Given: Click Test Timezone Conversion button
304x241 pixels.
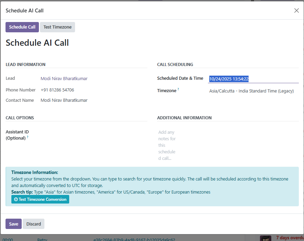Looking at the screenshot, I should tap(40, 199).
